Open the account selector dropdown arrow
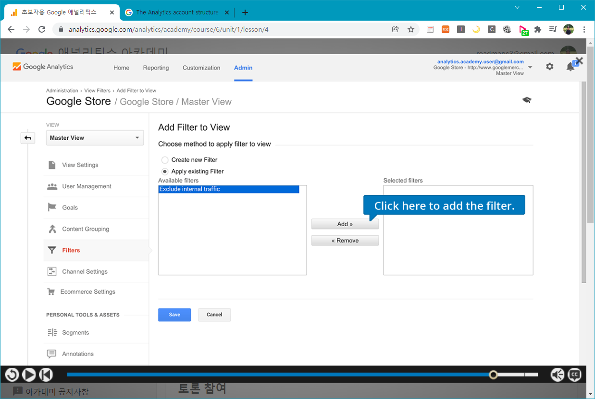This screenshot has height=399, width=595. (x=530, y=68)
